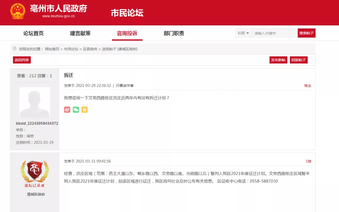Click the 论坛已认证 badge of 谯城区政府

coord(35,174)
